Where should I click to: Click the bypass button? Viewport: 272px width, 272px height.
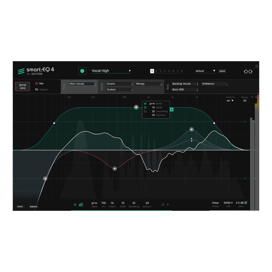[33, 206]
